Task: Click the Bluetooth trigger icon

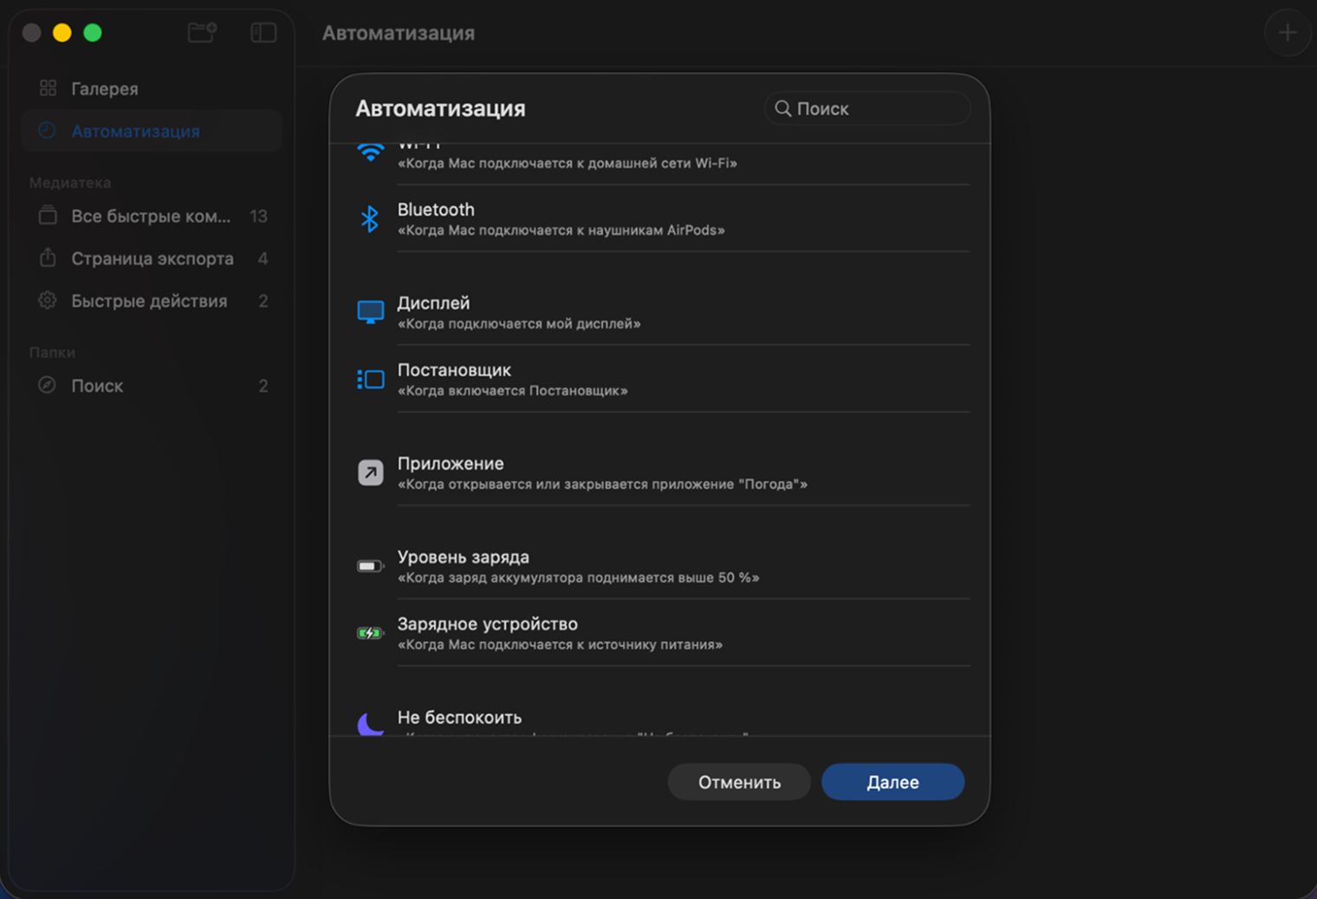Action: pos(370,218)
